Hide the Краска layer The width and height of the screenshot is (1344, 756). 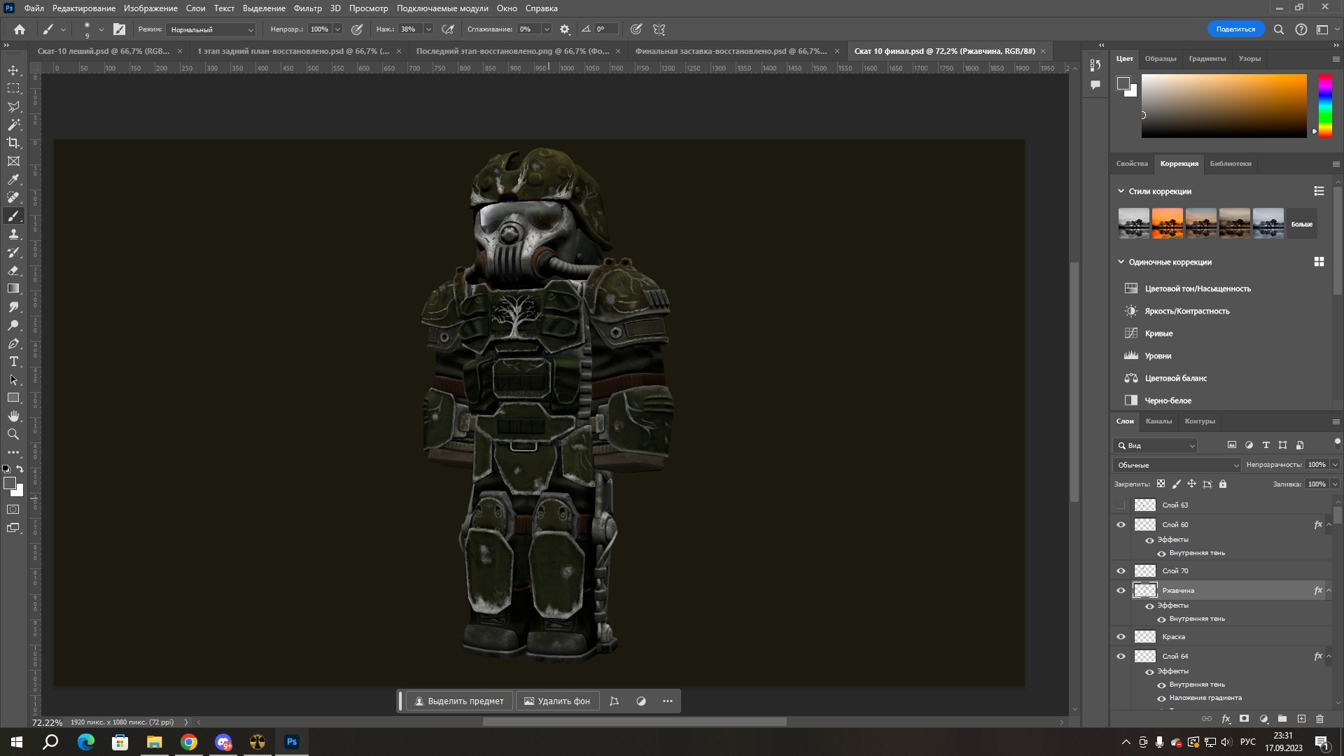pos(1121,636)
